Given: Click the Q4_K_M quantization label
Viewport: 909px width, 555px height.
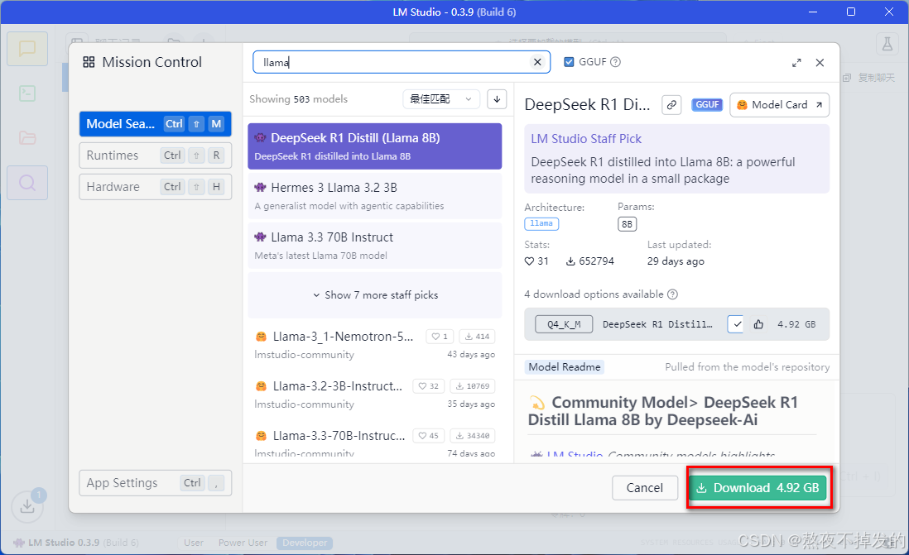Looking at the screenshot, I should pyautogui.click(x=564, y=324).
